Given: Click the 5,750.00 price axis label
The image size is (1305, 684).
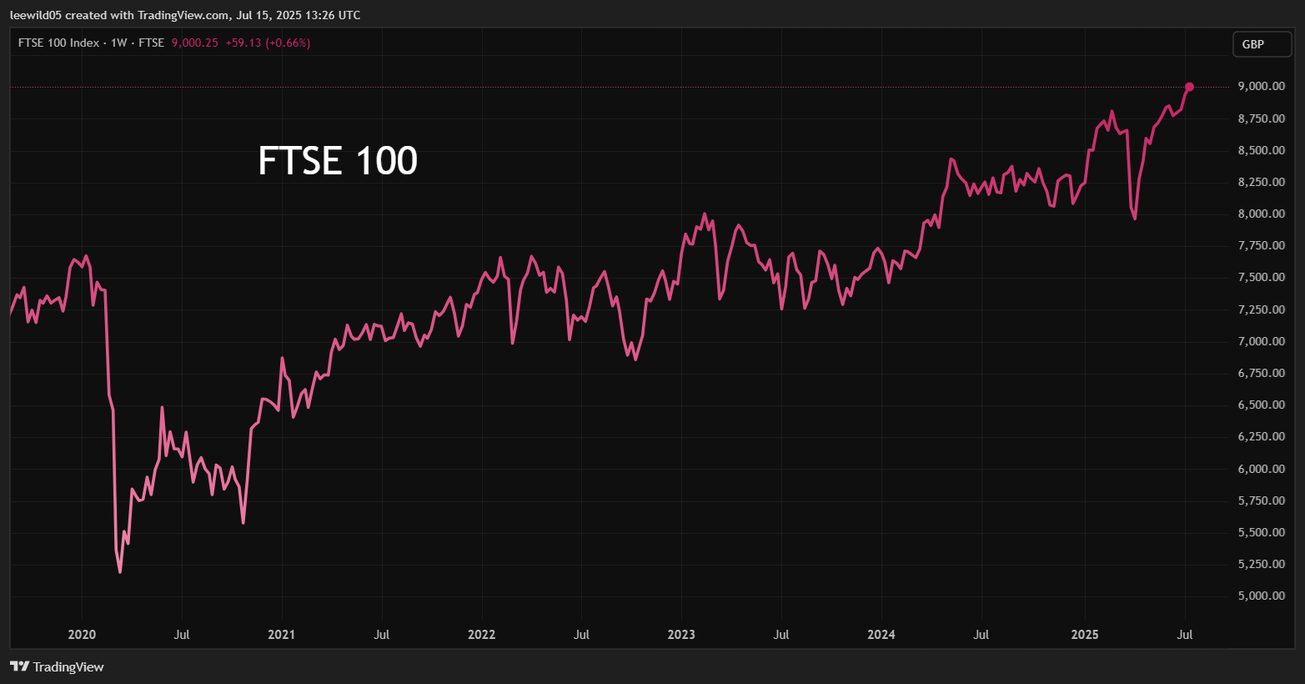Looking at the screenshot, I should pyautogui.click(x=1261, y=500).
